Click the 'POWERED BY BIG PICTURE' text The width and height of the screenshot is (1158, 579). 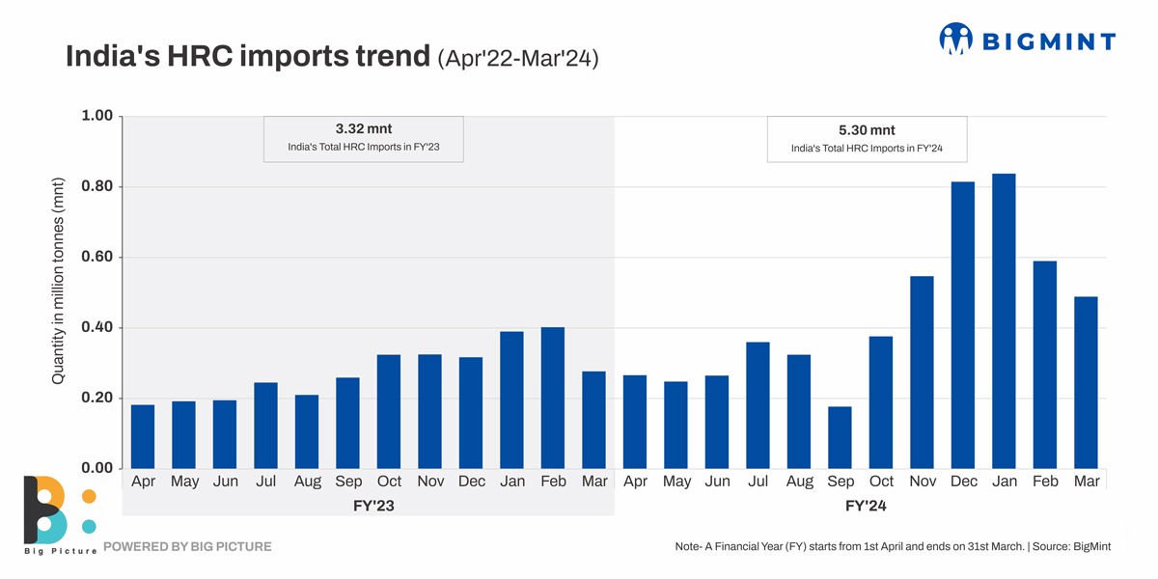[x=187, y=547]
